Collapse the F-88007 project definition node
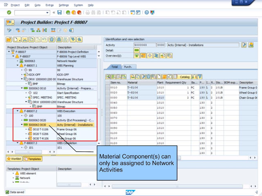Image resolution: width=262 pixels, height=196 pixels. (9, 52)
